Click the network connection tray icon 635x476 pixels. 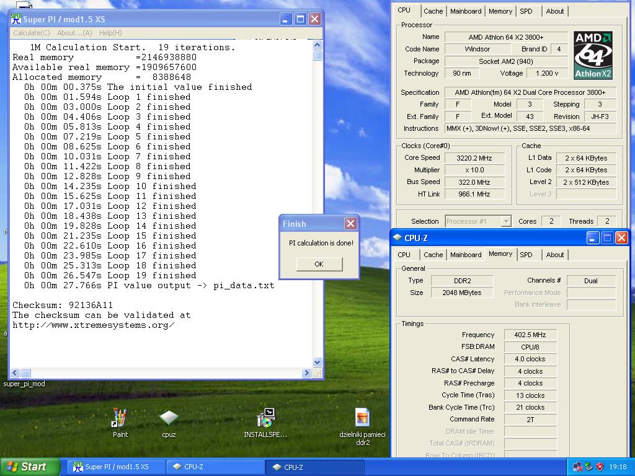[578, 467]
